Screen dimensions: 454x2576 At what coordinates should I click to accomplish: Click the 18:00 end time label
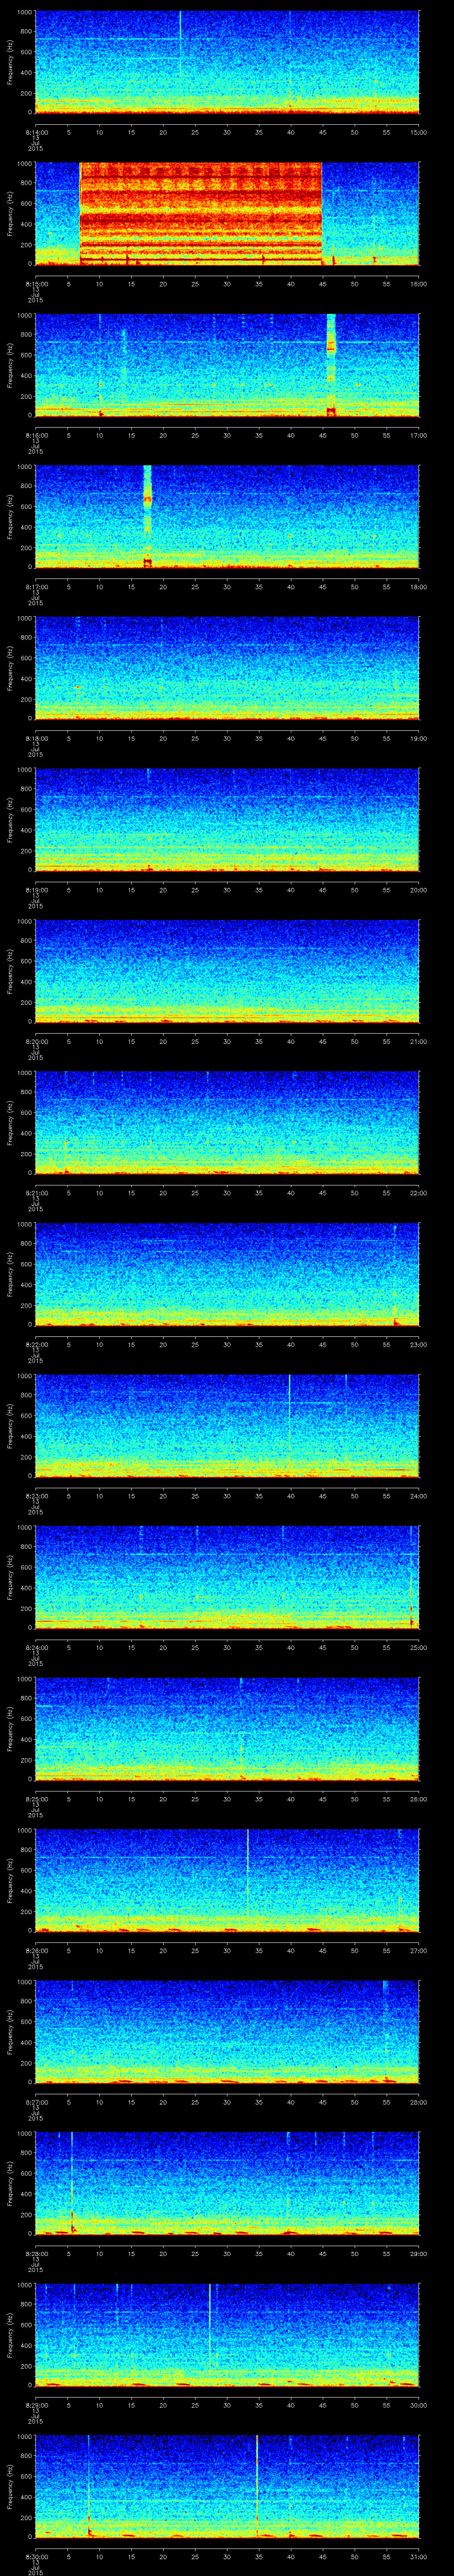(x=419, y=587)
